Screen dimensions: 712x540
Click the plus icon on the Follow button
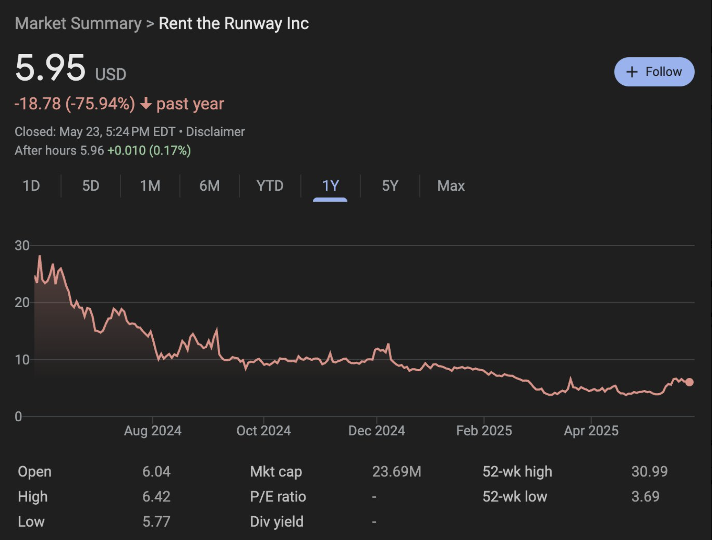(633, 71)
